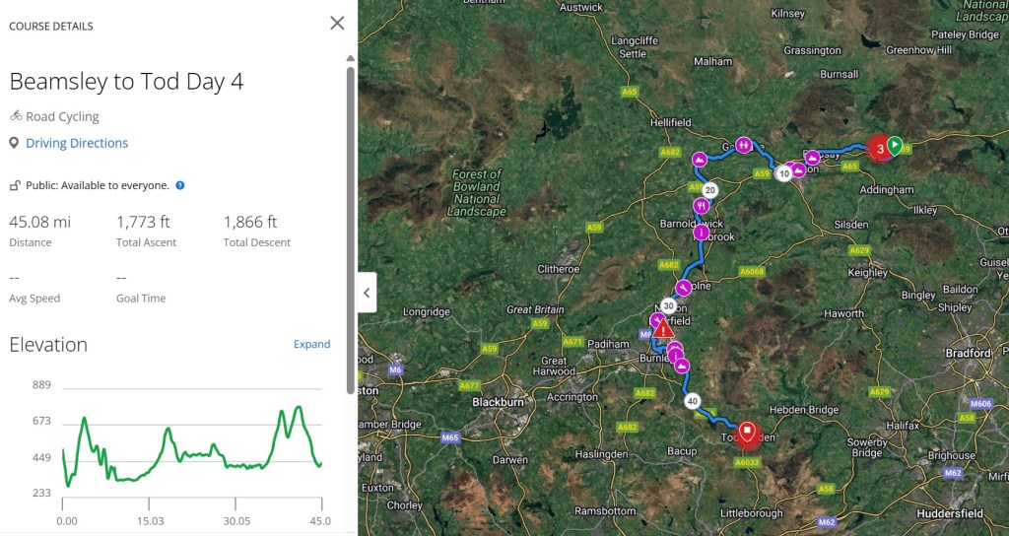Expand the Elevation chart

pos(311,344)
